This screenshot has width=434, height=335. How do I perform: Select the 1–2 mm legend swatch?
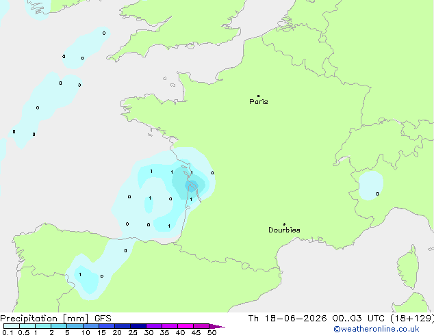[x=43, y=326]
